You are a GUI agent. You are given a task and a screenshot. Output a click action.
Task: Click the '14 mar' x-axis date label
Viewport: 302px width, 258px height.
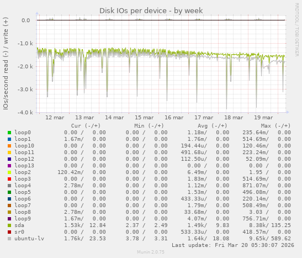(x=114, y=118)
